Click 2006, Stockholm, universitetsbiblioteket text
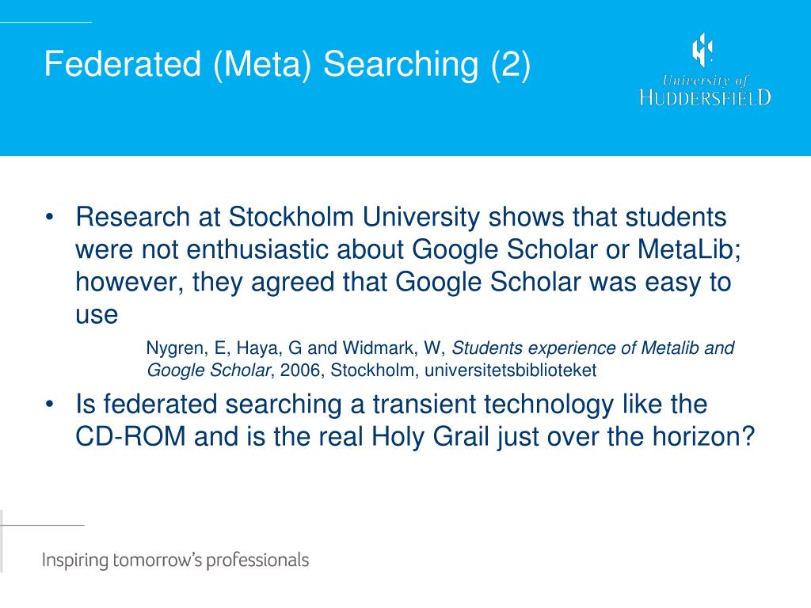 [438, 370]
